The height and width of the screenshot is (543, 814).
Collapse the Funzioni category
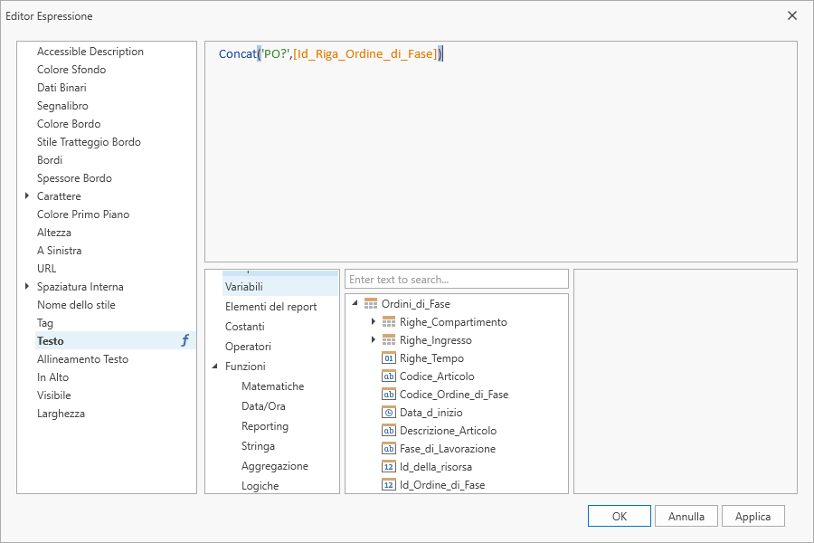pyautogui.click(x=215, y=367)
